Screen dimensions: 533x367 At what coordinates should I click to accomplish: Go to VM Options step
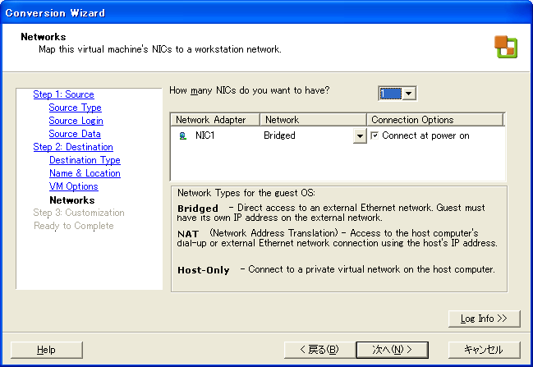(74, 186)
